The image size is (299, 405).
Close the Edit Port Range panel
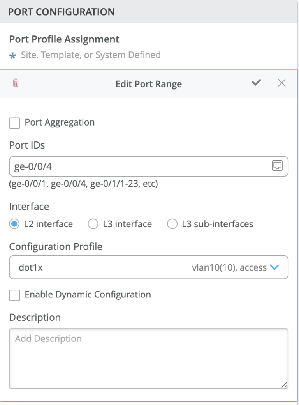pos(281,83)
